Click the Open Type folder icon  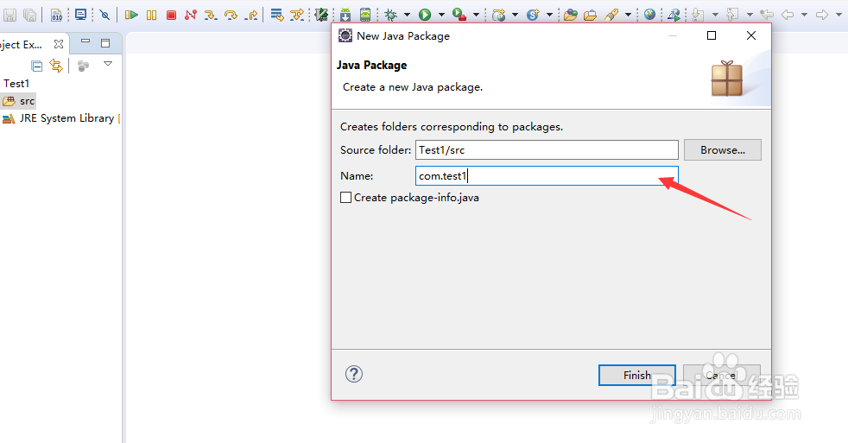coord(570,15)
